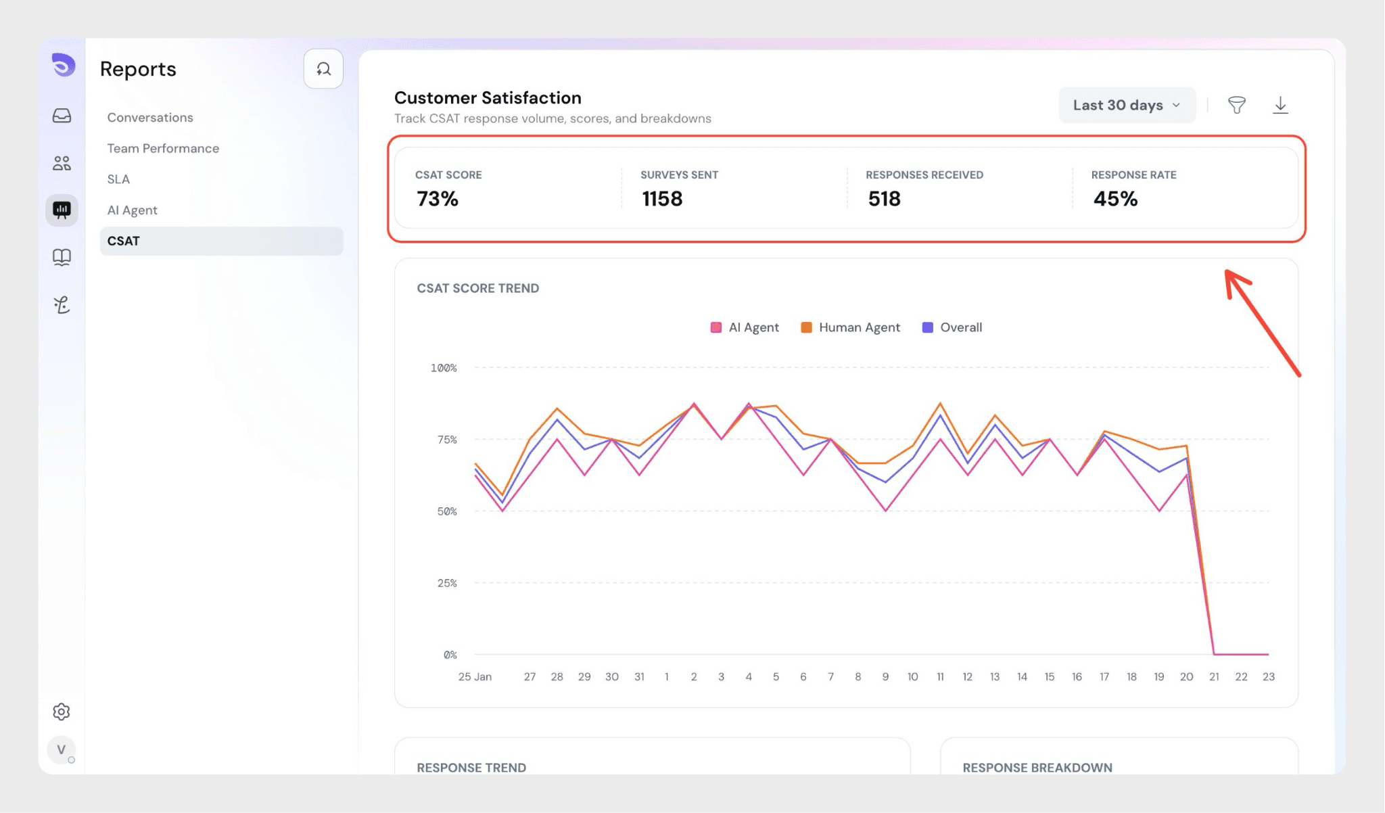Go to SLA report

click(118, 179)
